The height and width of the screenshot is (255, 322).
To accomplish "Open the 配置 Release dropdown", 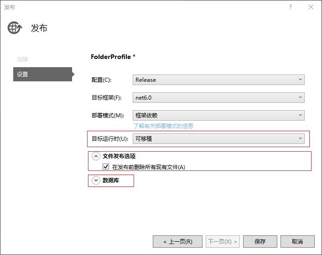I will (x=218, y=80).
